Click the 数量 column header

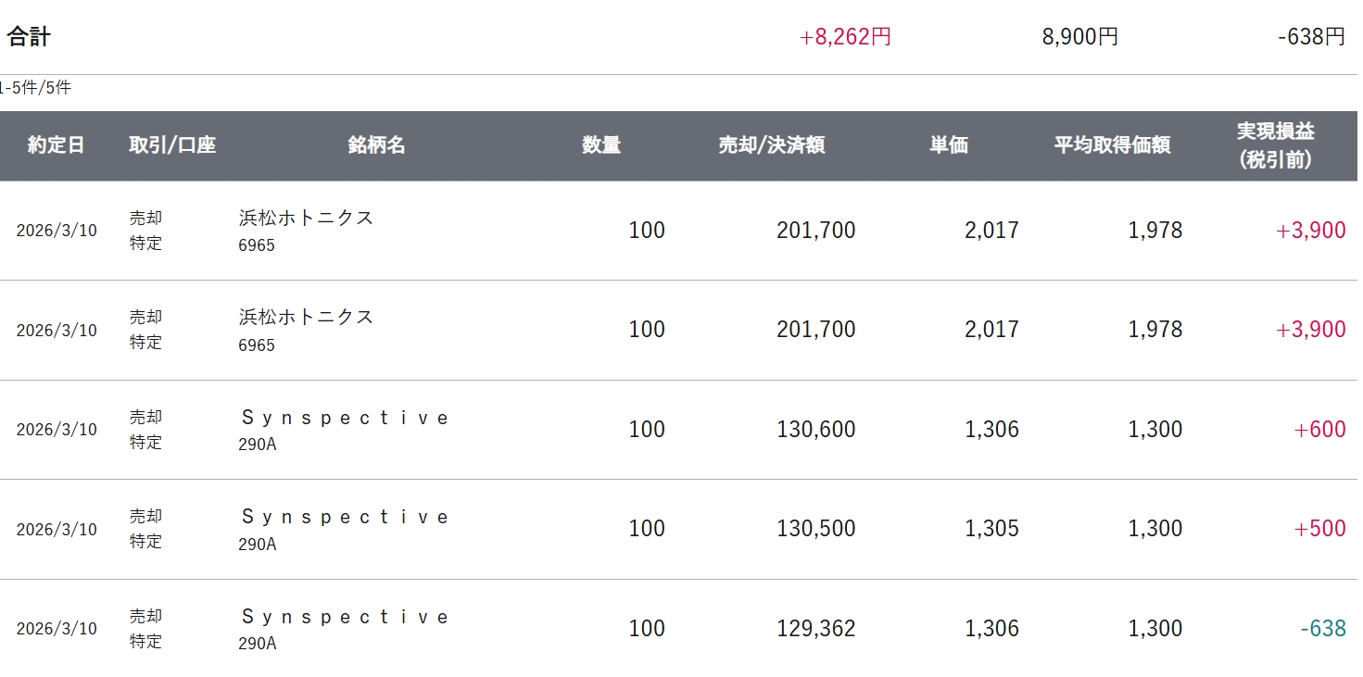pos(601,145)
